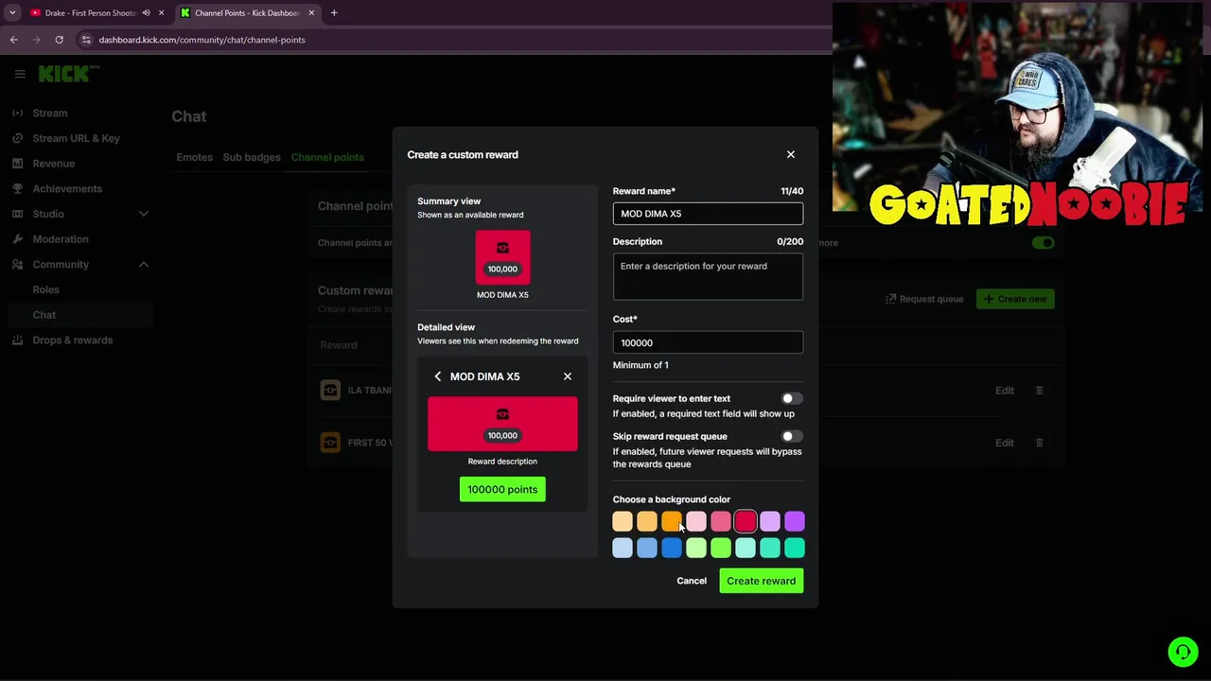1211x681 pixels.
Task: Click the Kick logo
Action: pyautogui.click(x=68, y=74)
